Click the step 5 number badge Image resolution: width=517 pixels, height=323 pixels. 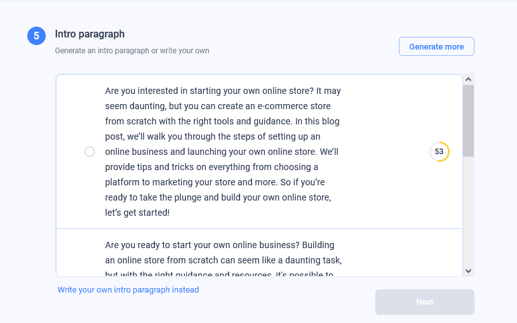(36, 36)
